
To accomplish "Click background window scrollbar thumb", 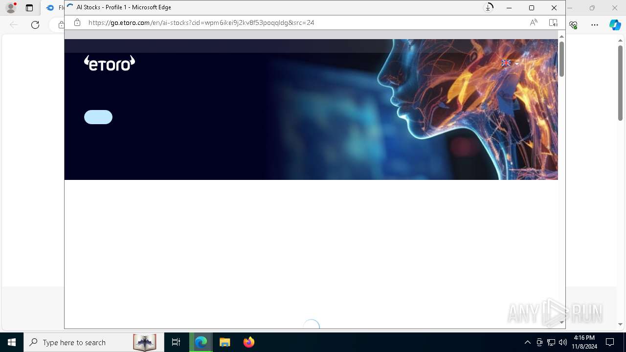I will pos(620,83).
